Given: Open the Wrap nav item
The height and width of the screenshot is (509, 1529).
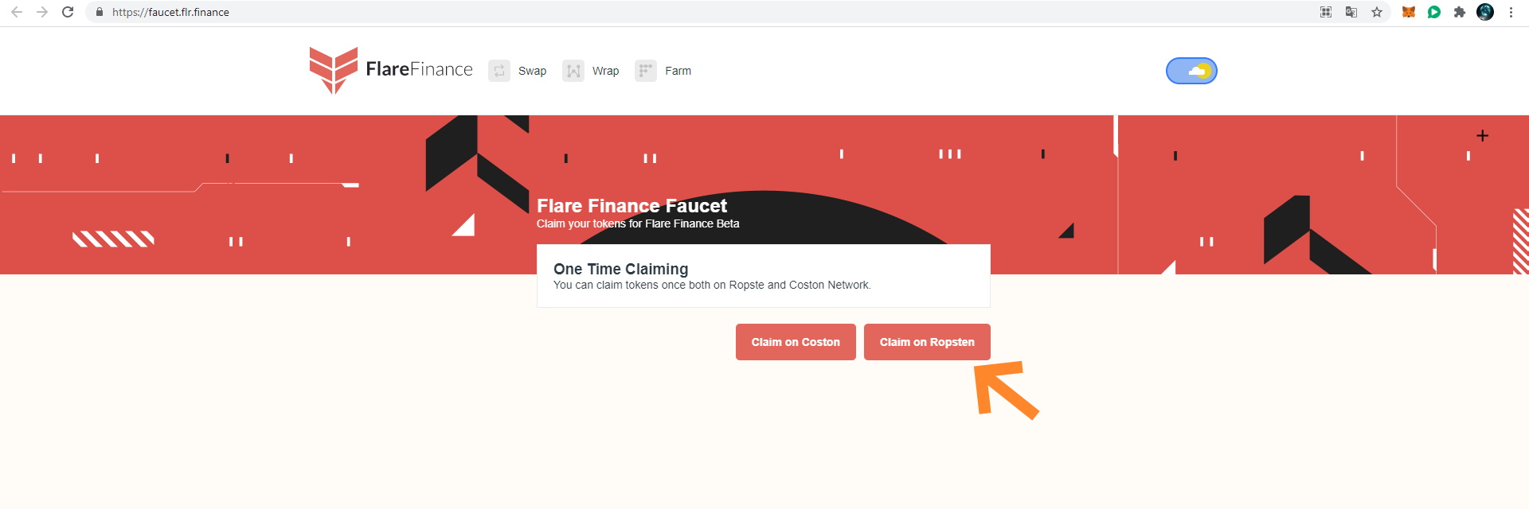Looking at the screenshot, I should click(x=605, y=71).
